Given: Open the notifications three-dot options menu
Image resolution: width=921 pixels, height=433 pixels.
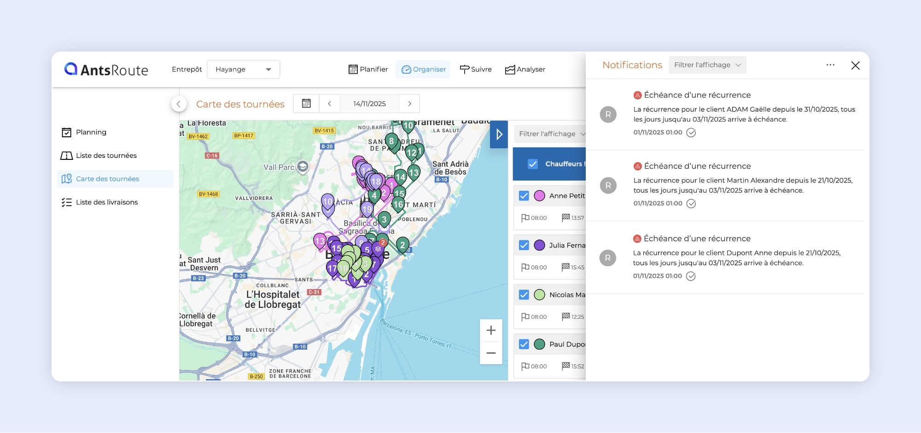Looking at the screenshot, I should [830, 65].
